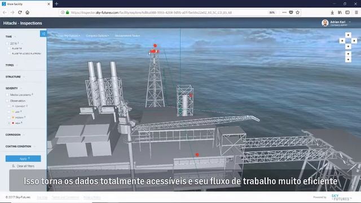This screenshot has height=203, width=361.
Task: Open a new browser tab
Action: [56, 4]
